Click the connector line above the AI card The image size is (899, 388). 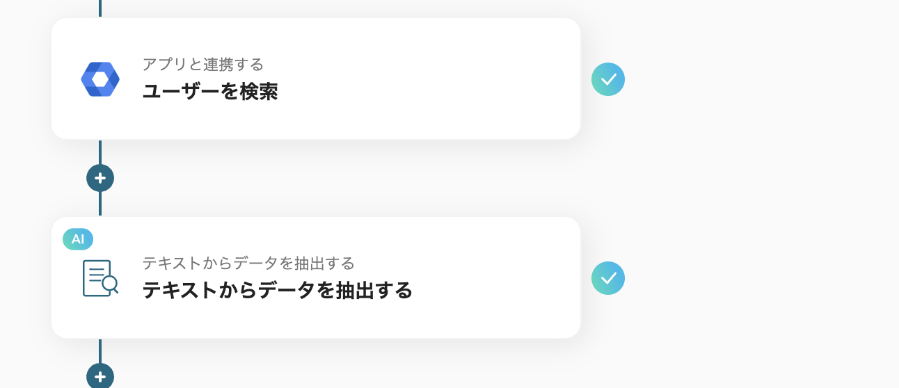[100, 204]
